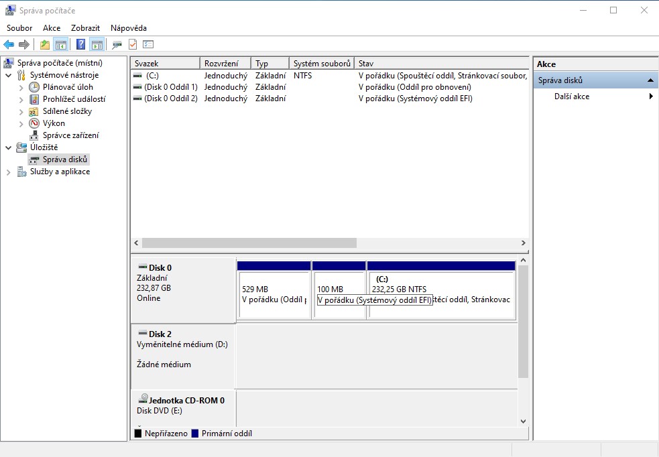Click the Plánovač úloh clock icon
This screenshot has width=659, height=457.
34,87
